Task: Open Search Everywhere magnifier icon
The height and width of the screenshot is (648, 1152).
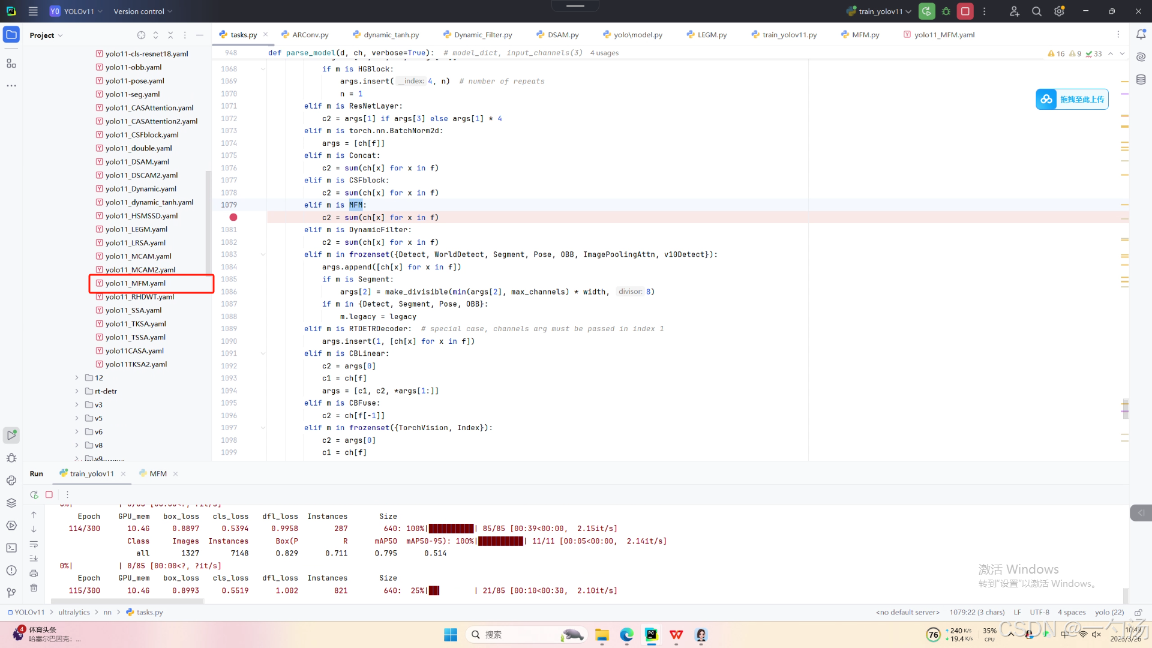Action: pyautogui.click(x=1036, y=11)
